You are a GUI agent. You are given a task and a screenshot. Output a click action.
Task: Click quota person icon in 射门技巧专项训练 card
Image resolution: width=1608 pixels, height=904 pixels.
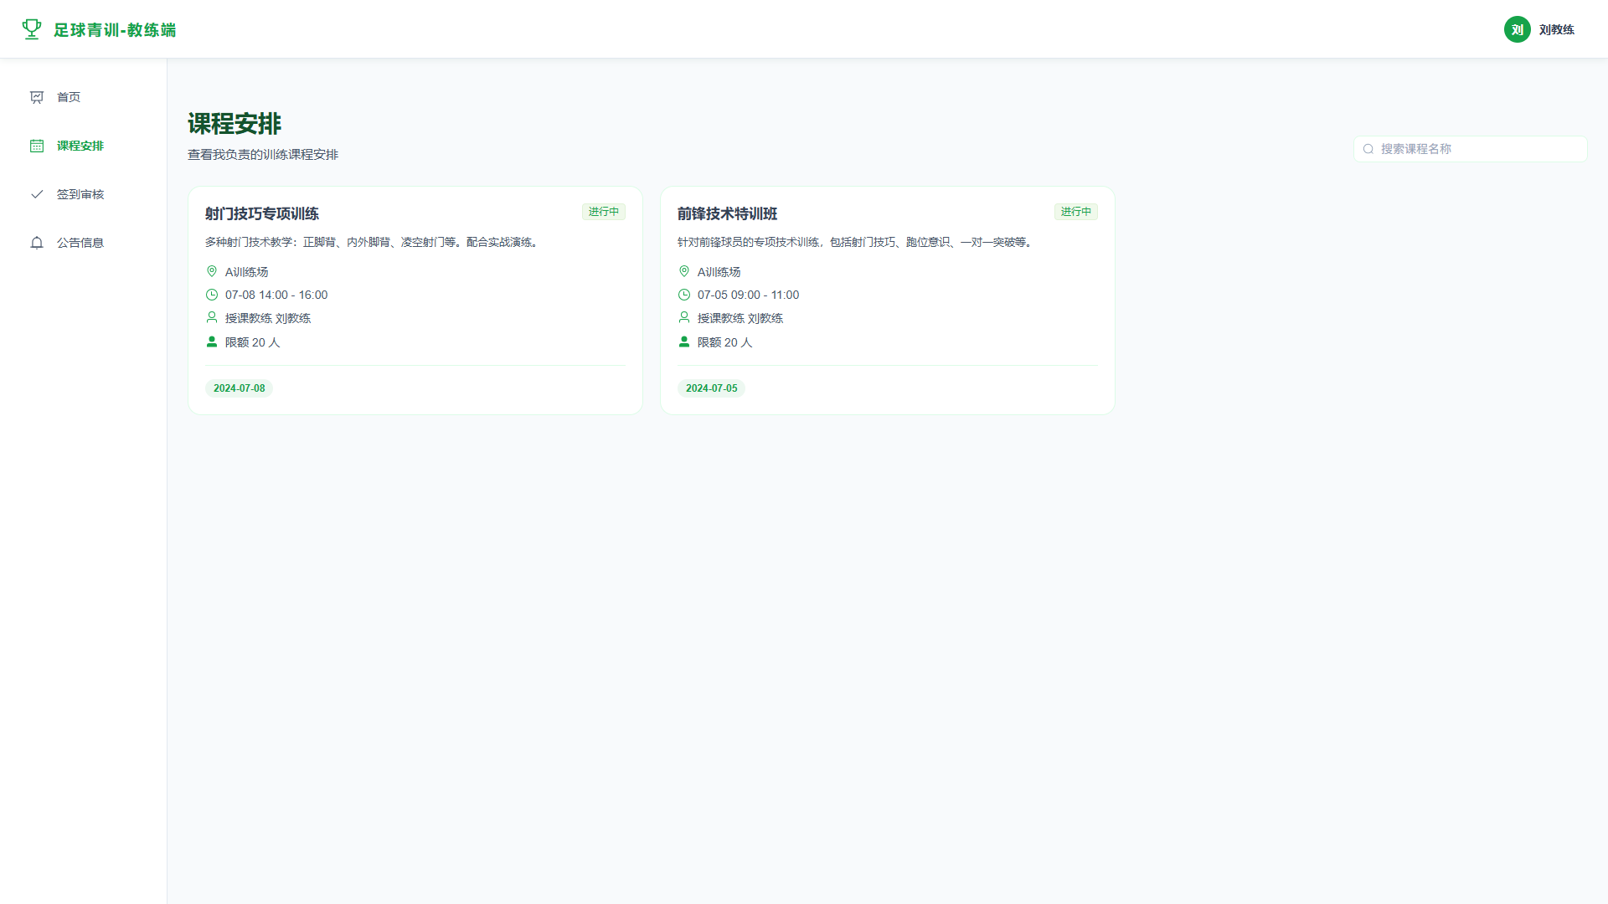click(212, 342)
